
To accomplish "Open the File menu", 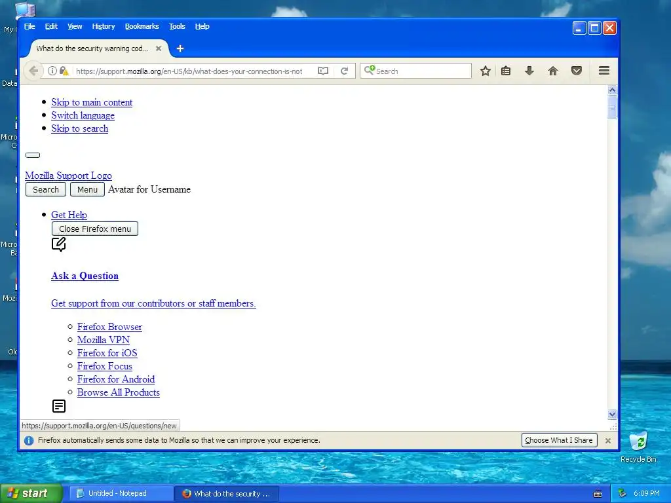I will 29,26.
